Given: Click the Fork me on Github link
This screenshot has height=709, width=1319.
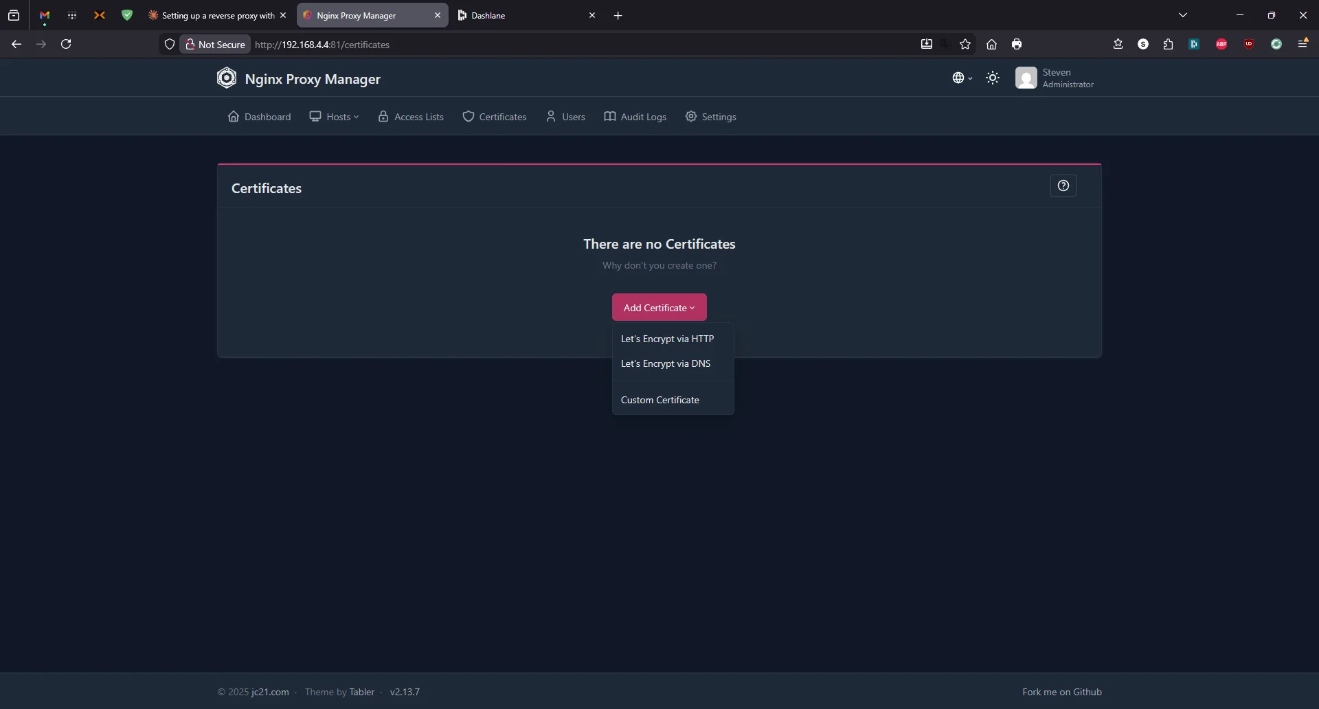Looking at the screenshot, I should [1062, 691].
